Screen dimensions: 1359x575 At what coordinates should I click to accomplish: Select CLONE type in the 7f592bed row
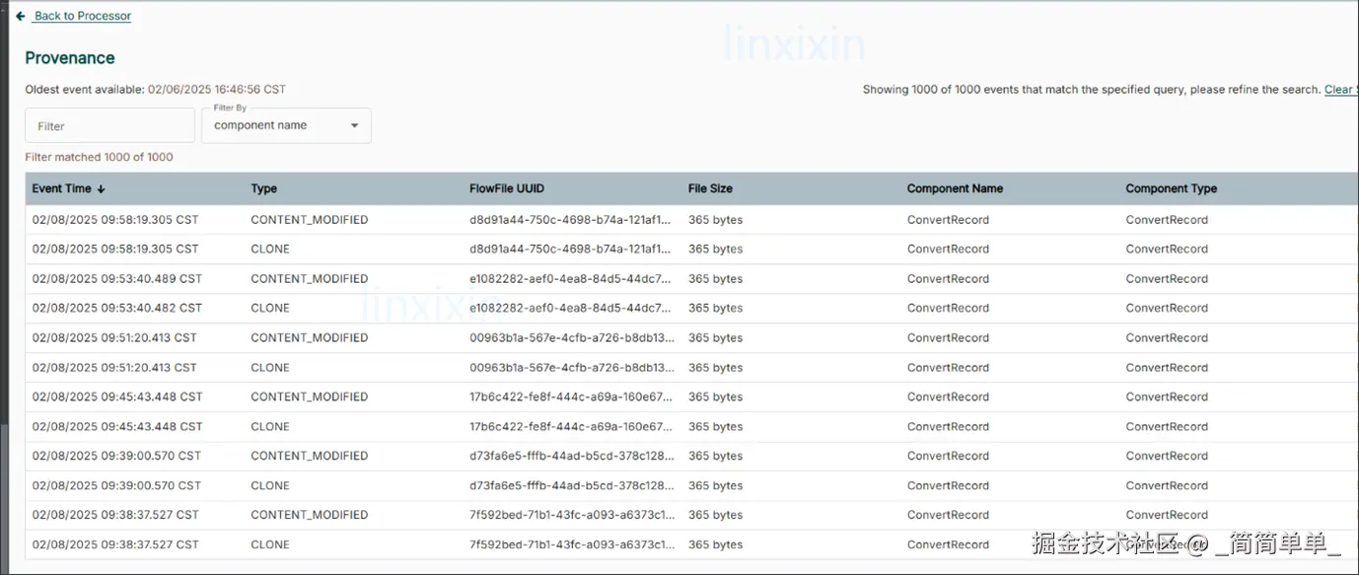270,544
